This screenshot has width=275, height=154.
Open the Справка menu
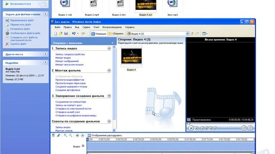[x=130, y=27]
